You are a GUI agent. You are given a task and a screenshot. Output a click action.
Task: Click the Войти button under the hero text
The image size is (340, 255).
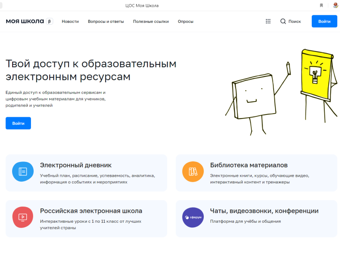pyautogui.click(x=18, y=123)
